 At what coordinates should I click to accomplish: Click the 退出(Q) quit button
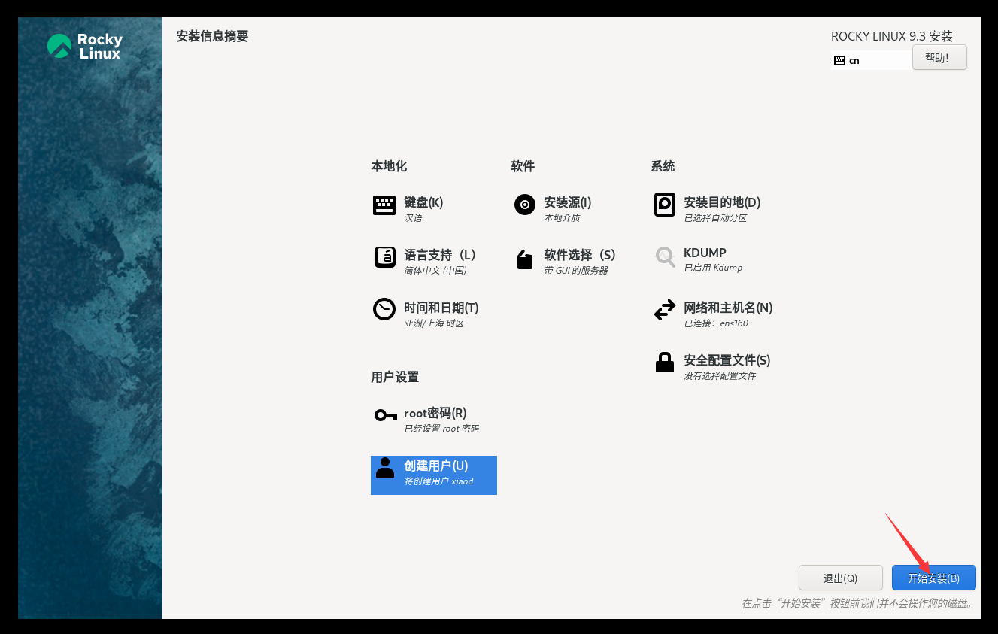click(x=840, y=578)
